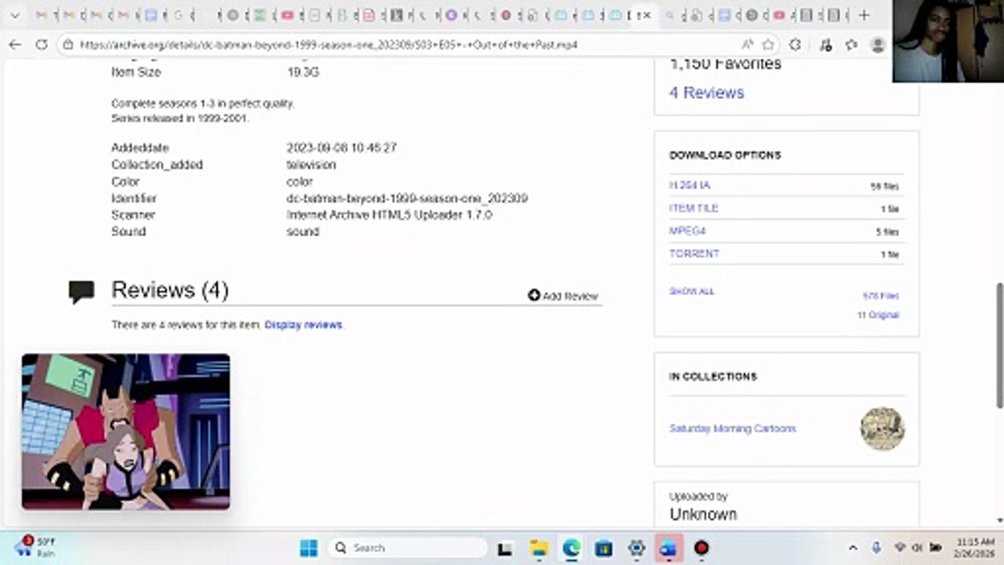Open the 11 Original files link
Screen dimensions: 1004x565
click(878, 315)
